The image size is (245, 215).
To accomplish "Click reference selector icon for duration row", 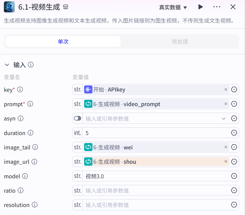I will click(x=234, y=133).
